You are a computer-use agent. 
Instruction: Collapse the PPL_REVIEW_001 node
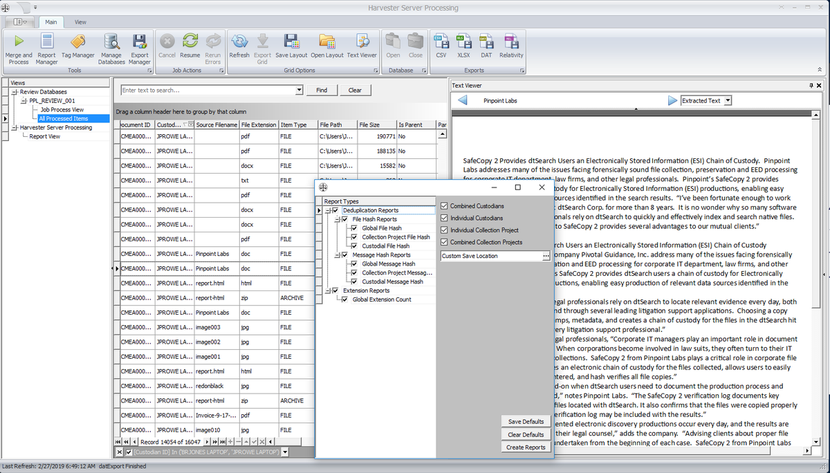tap(24, 101)
